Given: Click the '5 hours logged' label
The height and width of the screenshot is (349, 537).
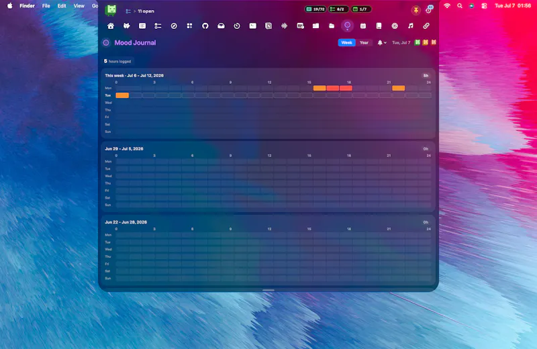Looking at the screenshot, I should pos(117,61).
